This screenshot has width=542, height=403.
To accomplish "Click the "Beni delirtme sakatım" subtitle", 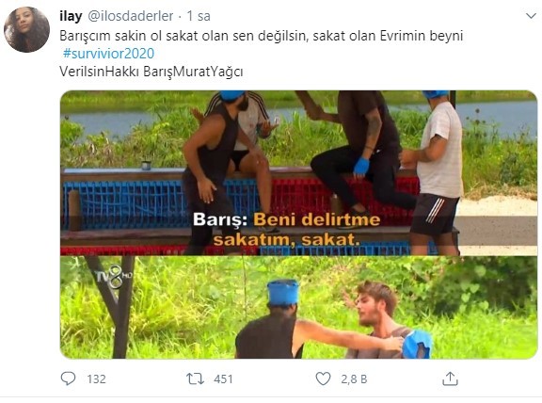I will (x=287, y=230).
